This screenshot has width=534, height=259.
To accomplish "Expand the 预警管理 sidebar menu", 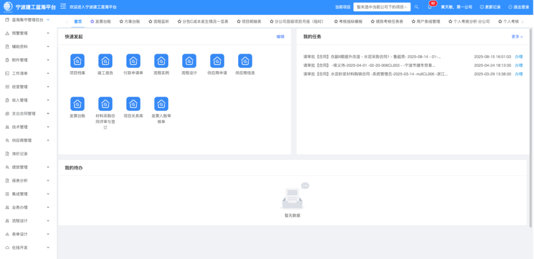I will point(28,33).
